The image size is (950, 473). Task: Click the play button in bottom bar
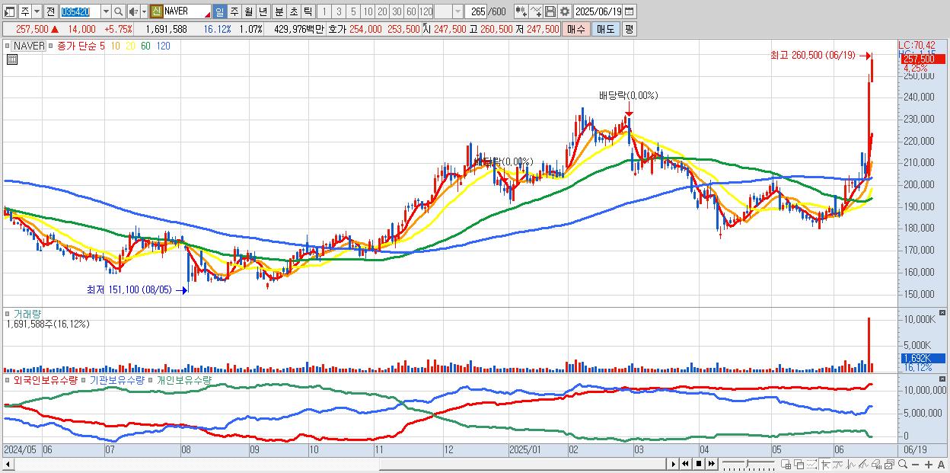click(x=674, y=464)
